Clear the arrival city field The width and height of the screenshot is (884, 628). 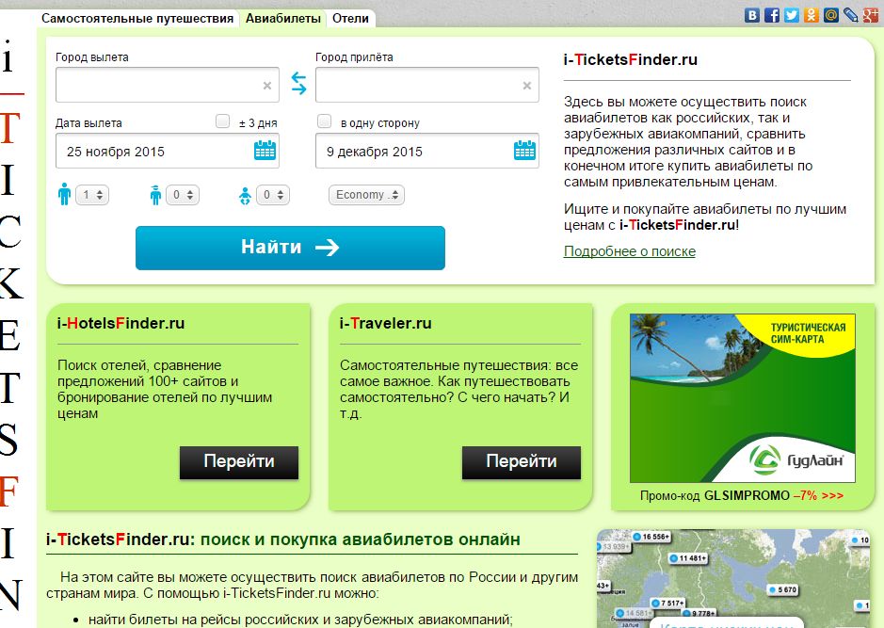click(527, 85)
